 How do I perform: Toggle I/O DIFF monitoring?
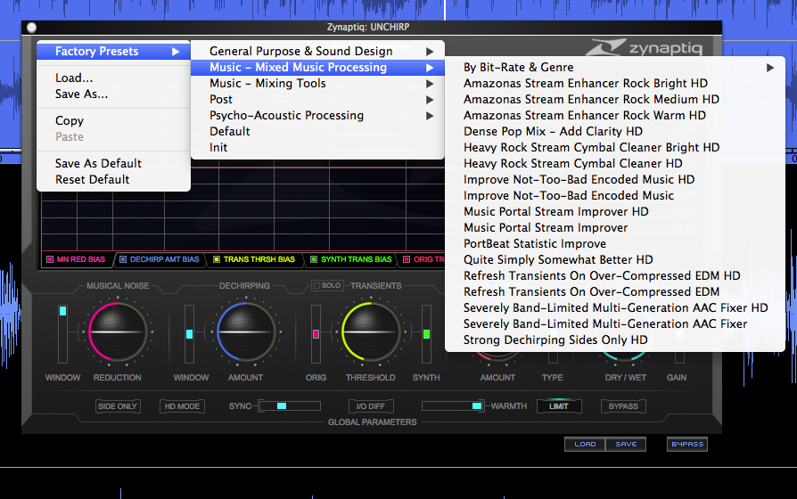point(371,406)
